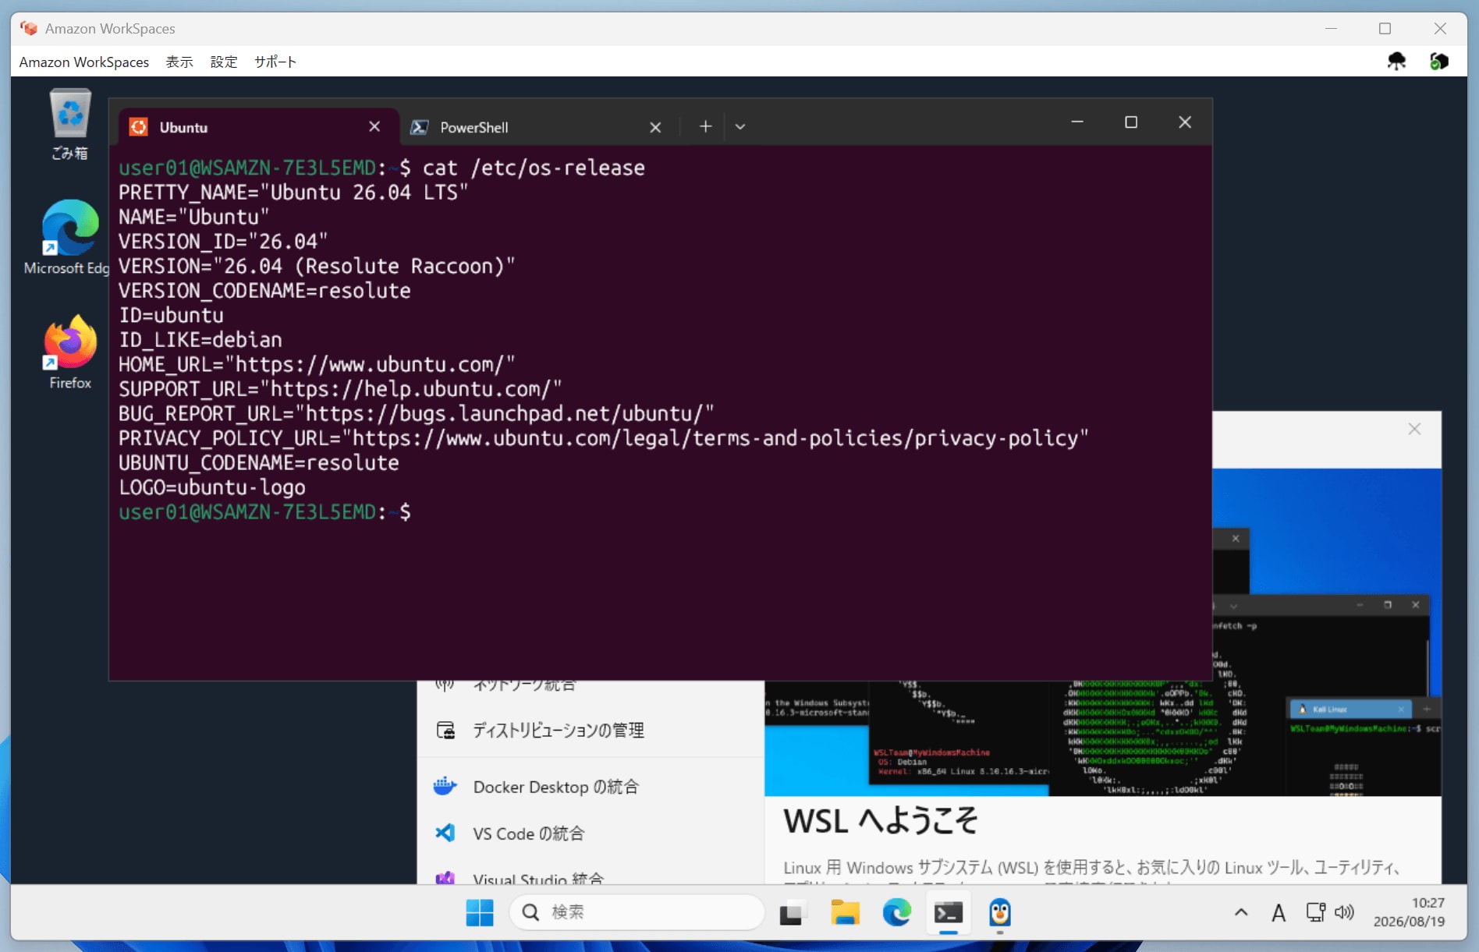This screenshot has height=952, width=1479.
Task: Select Docker Desktop の統合 in WSL sidebar
Action: (591, 787)
